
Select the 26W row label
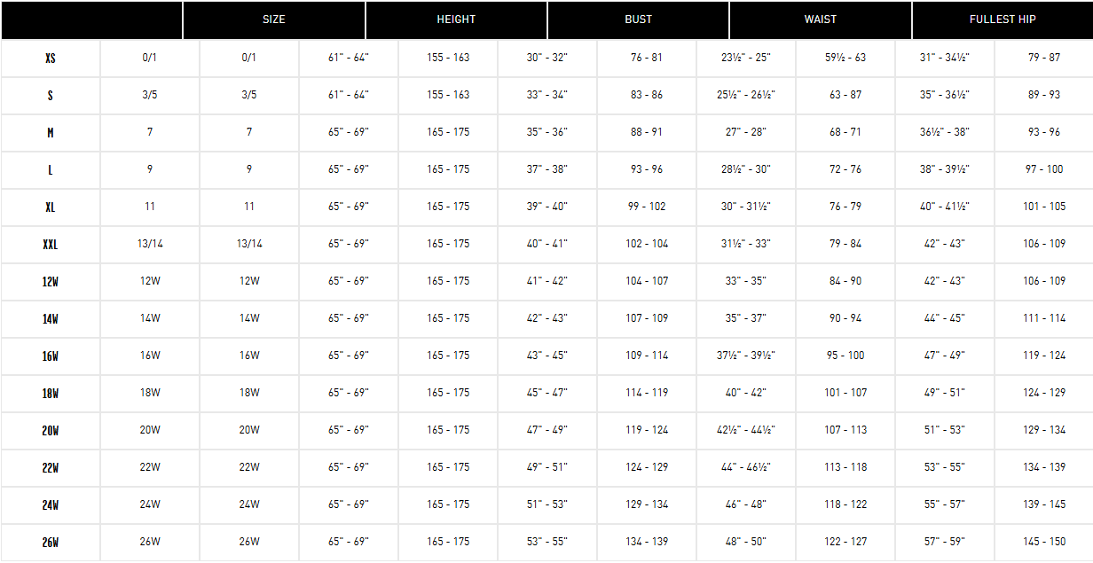(x=51, y=542)
